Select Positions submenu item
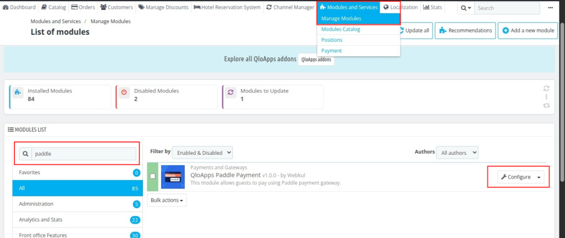Screen dimensions: 565x238 [359, 40]
